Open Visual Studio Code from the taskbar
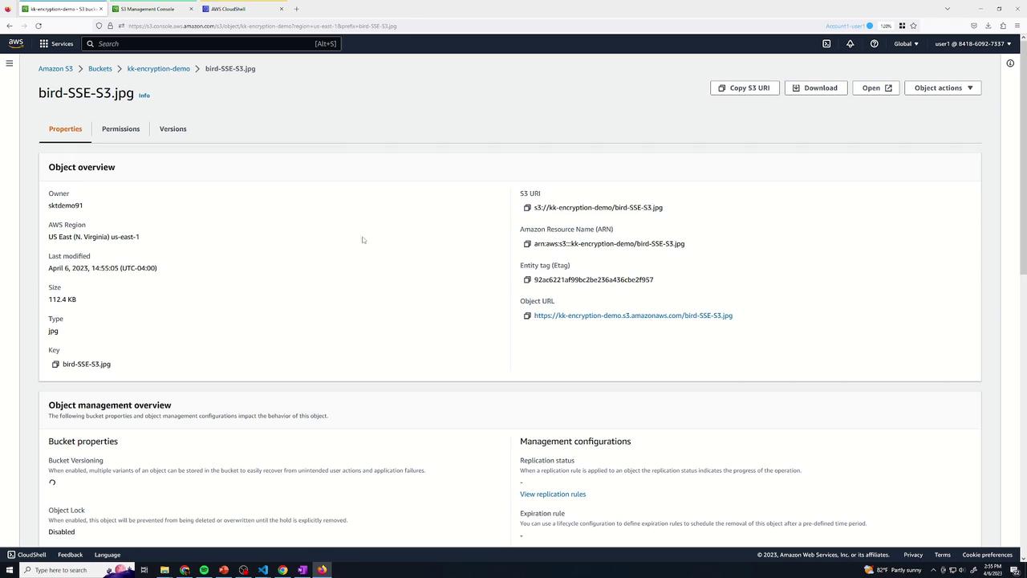This screenshot has width=1027, height=578. click(263, 570)
